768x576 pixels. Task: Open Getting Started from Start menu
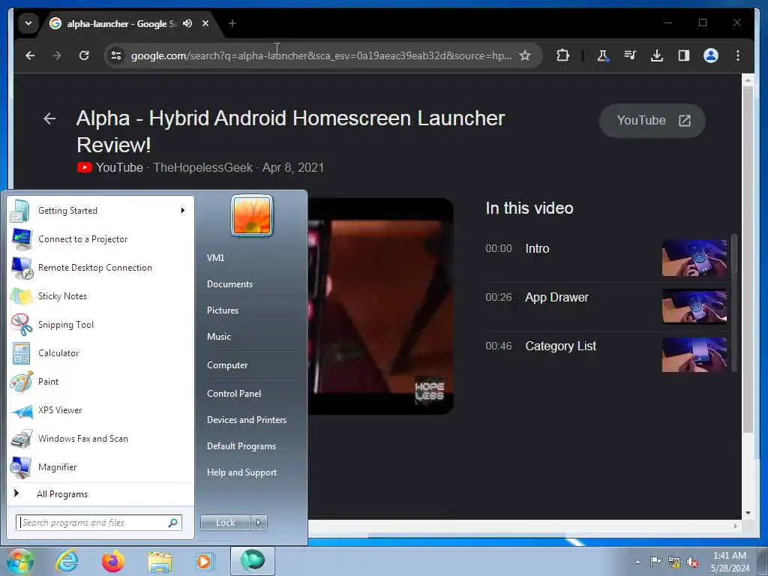(100, 211)
